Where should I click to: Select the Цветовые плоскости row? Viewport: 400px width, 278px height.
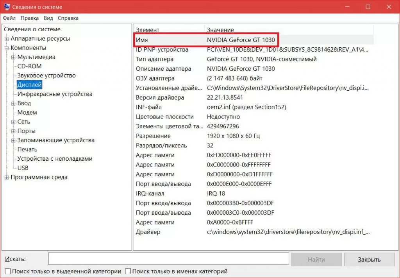pos(254,117)
